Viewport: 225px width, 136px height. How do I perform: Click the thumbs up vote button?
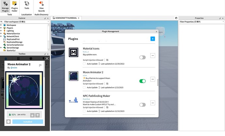32,115
